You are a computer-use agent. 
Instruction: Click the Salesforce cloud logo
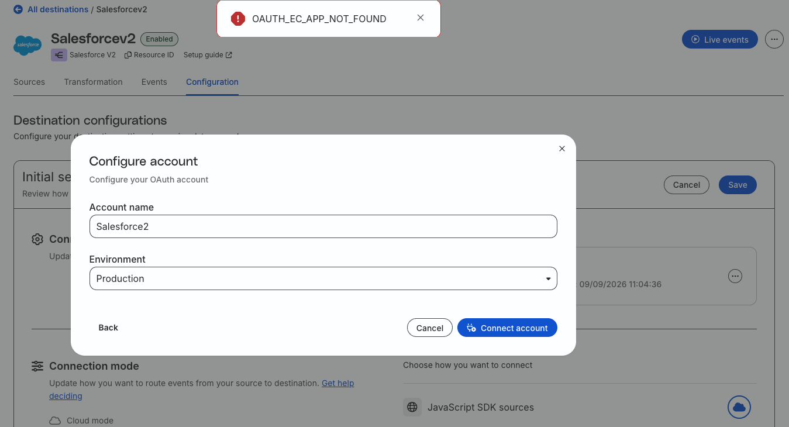(27, 45)
